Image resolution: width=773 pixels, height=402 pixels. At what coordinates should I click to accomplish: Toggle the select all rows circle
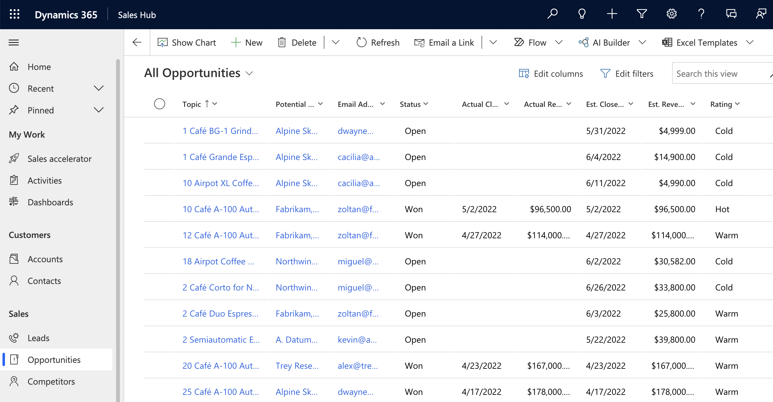coord(160,104)
